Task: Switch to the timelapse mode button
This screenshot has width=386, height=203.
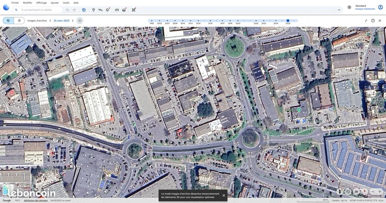Action: 19,21
